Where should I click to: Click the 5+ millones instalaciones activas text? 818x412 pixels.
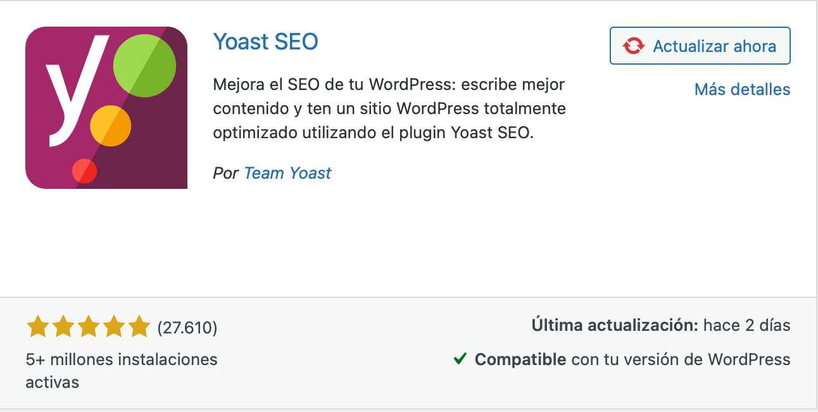coord(122,371)
